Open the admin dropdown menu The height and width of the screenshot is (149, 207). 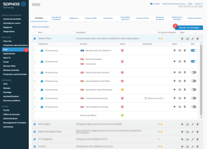coord(199,4)
